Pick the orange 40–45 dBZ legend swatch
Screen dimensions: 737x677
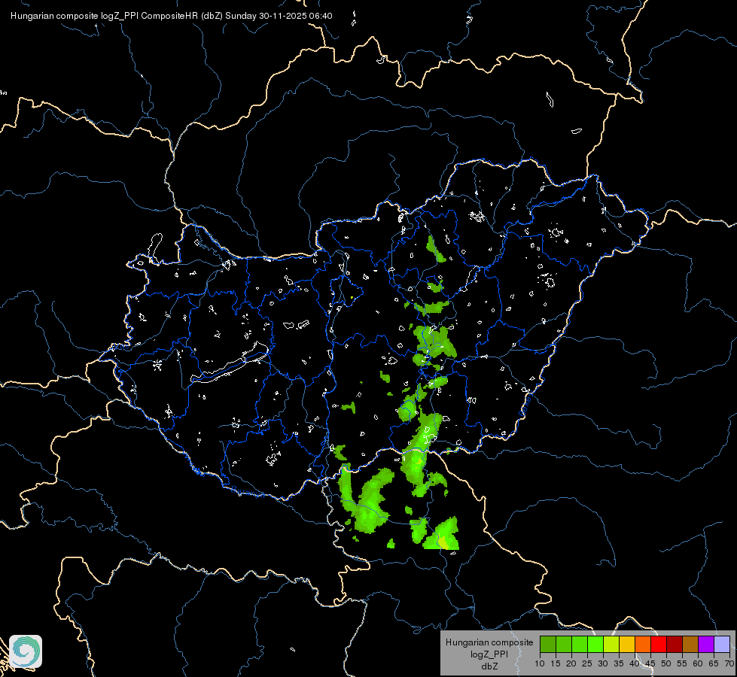coord(643,644)
